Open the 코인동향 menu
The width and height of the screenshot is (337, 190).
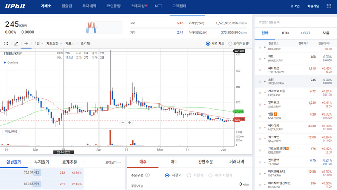click(114, 6)
